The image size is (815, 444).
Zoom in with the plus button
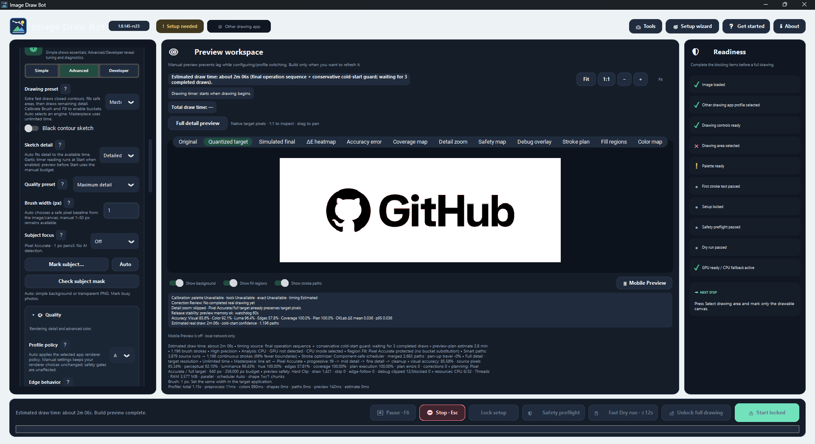point(641,79)
